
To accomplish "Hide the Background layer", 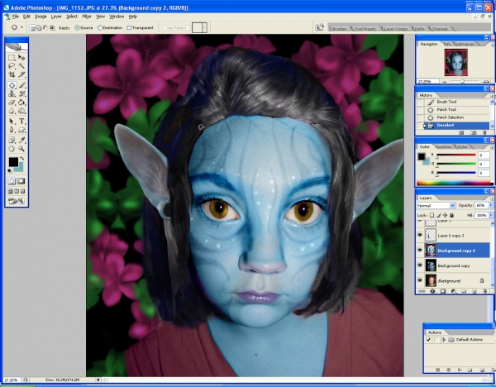I will point(420,280).
